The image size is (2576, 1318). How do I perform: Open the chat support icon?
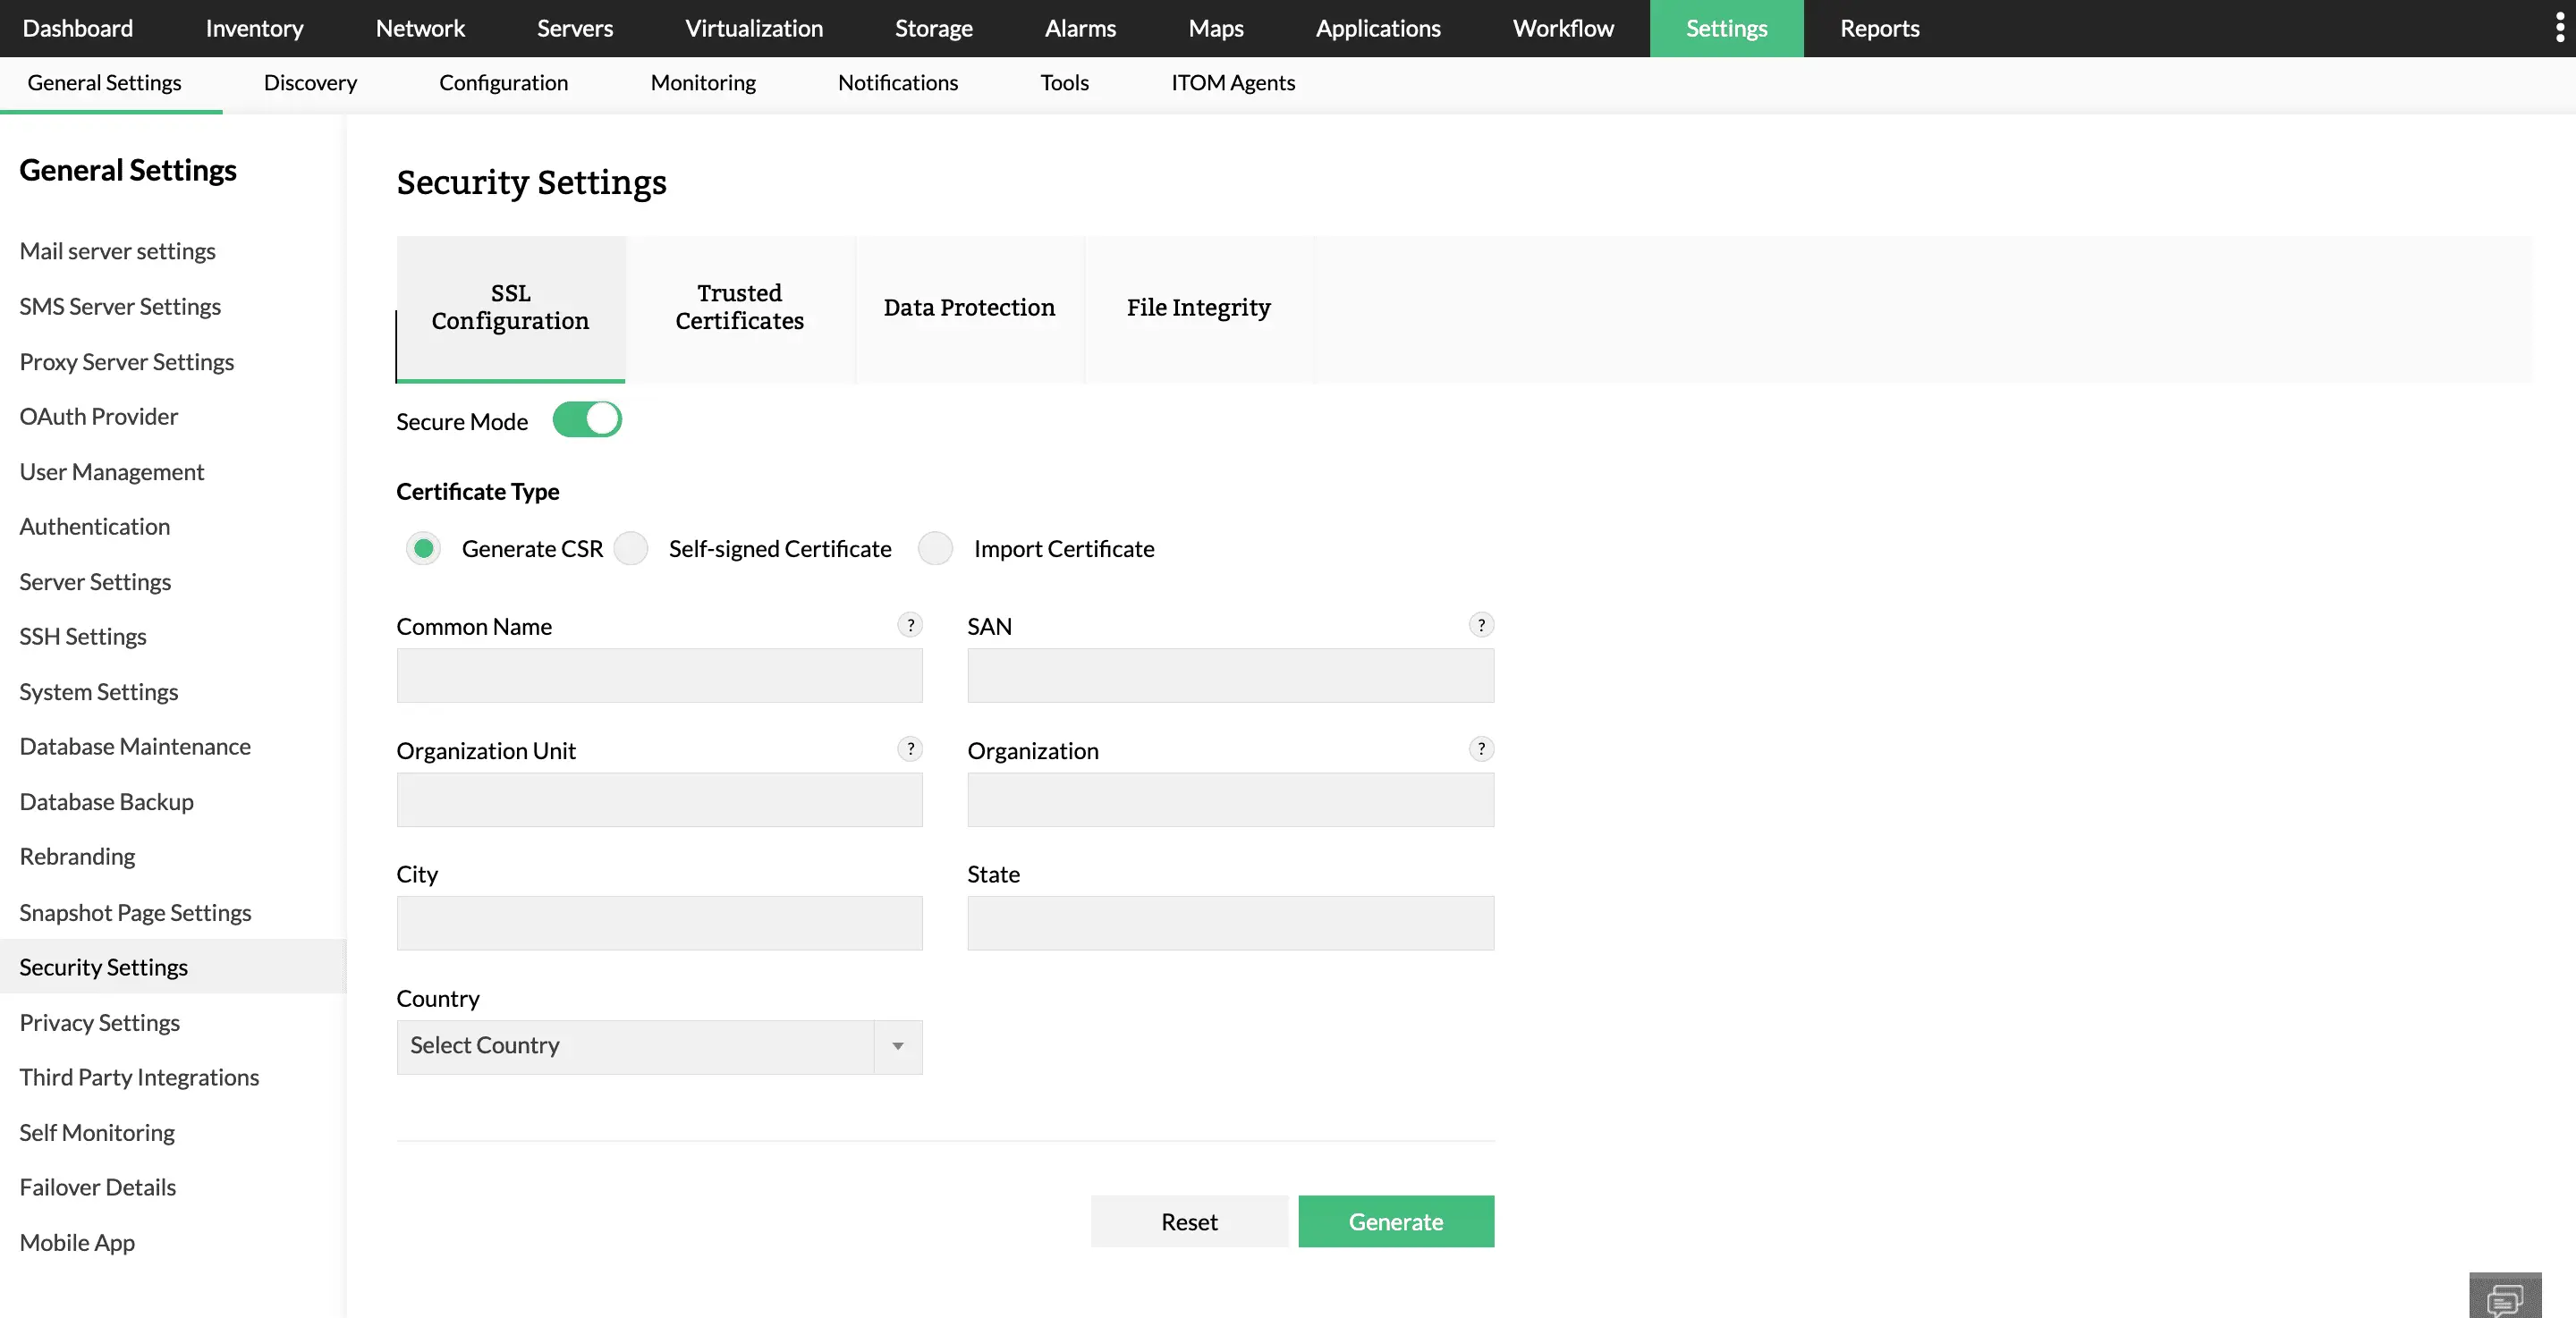click(2504, 1297)
